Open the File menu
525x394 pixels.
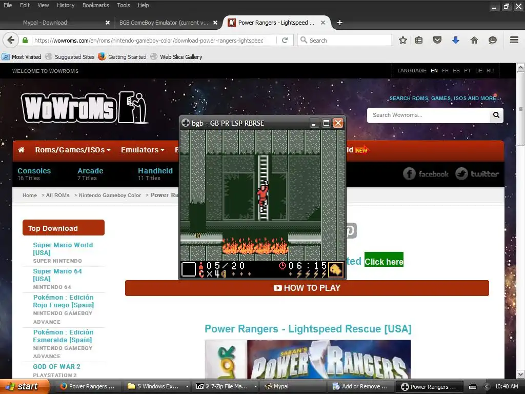(x=8, y=5)
